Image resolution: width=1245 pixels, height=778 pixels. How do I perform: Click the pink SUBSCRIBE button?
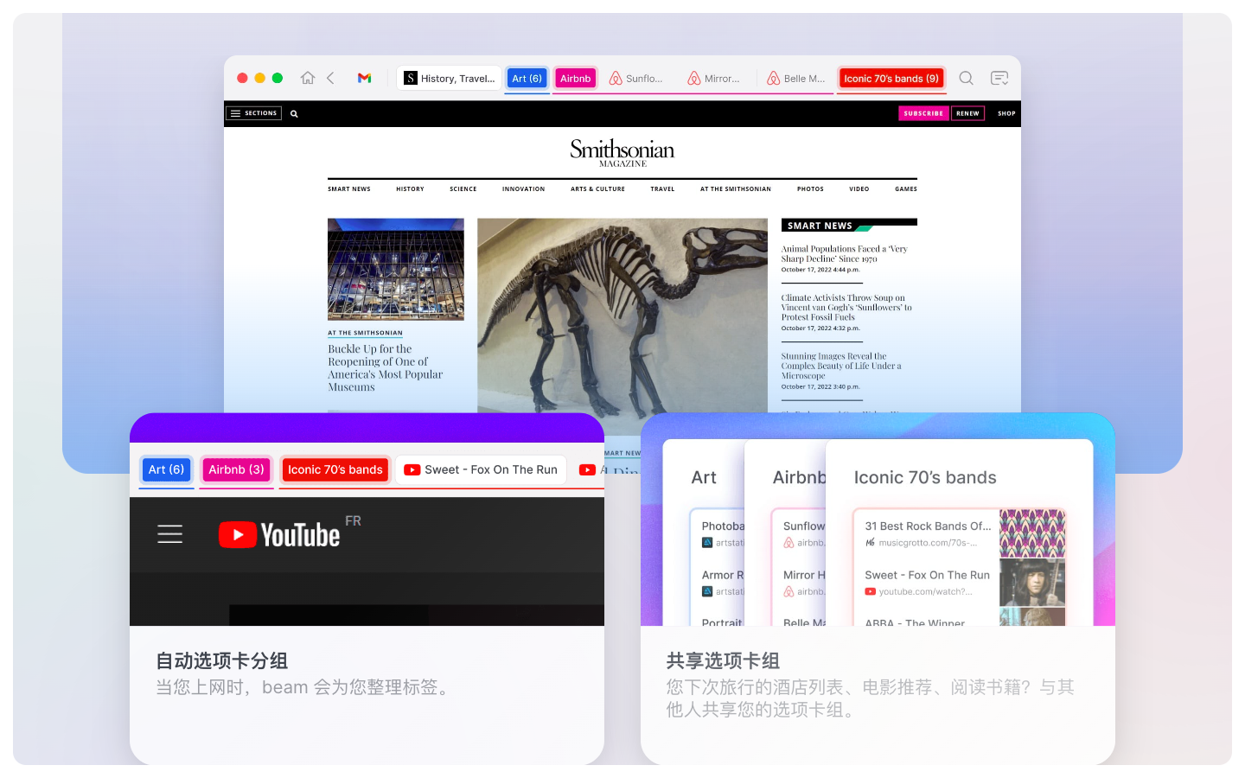[x=923, y=113]
